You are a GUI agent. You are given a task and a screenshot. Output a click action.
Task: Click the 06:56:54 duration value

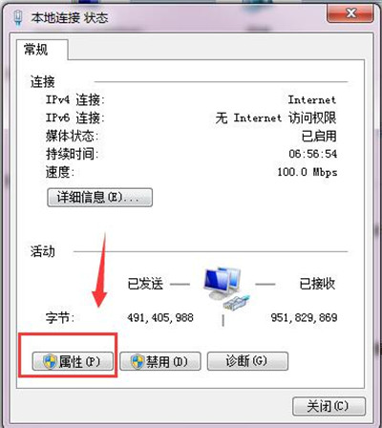click(x=313, y=154)
